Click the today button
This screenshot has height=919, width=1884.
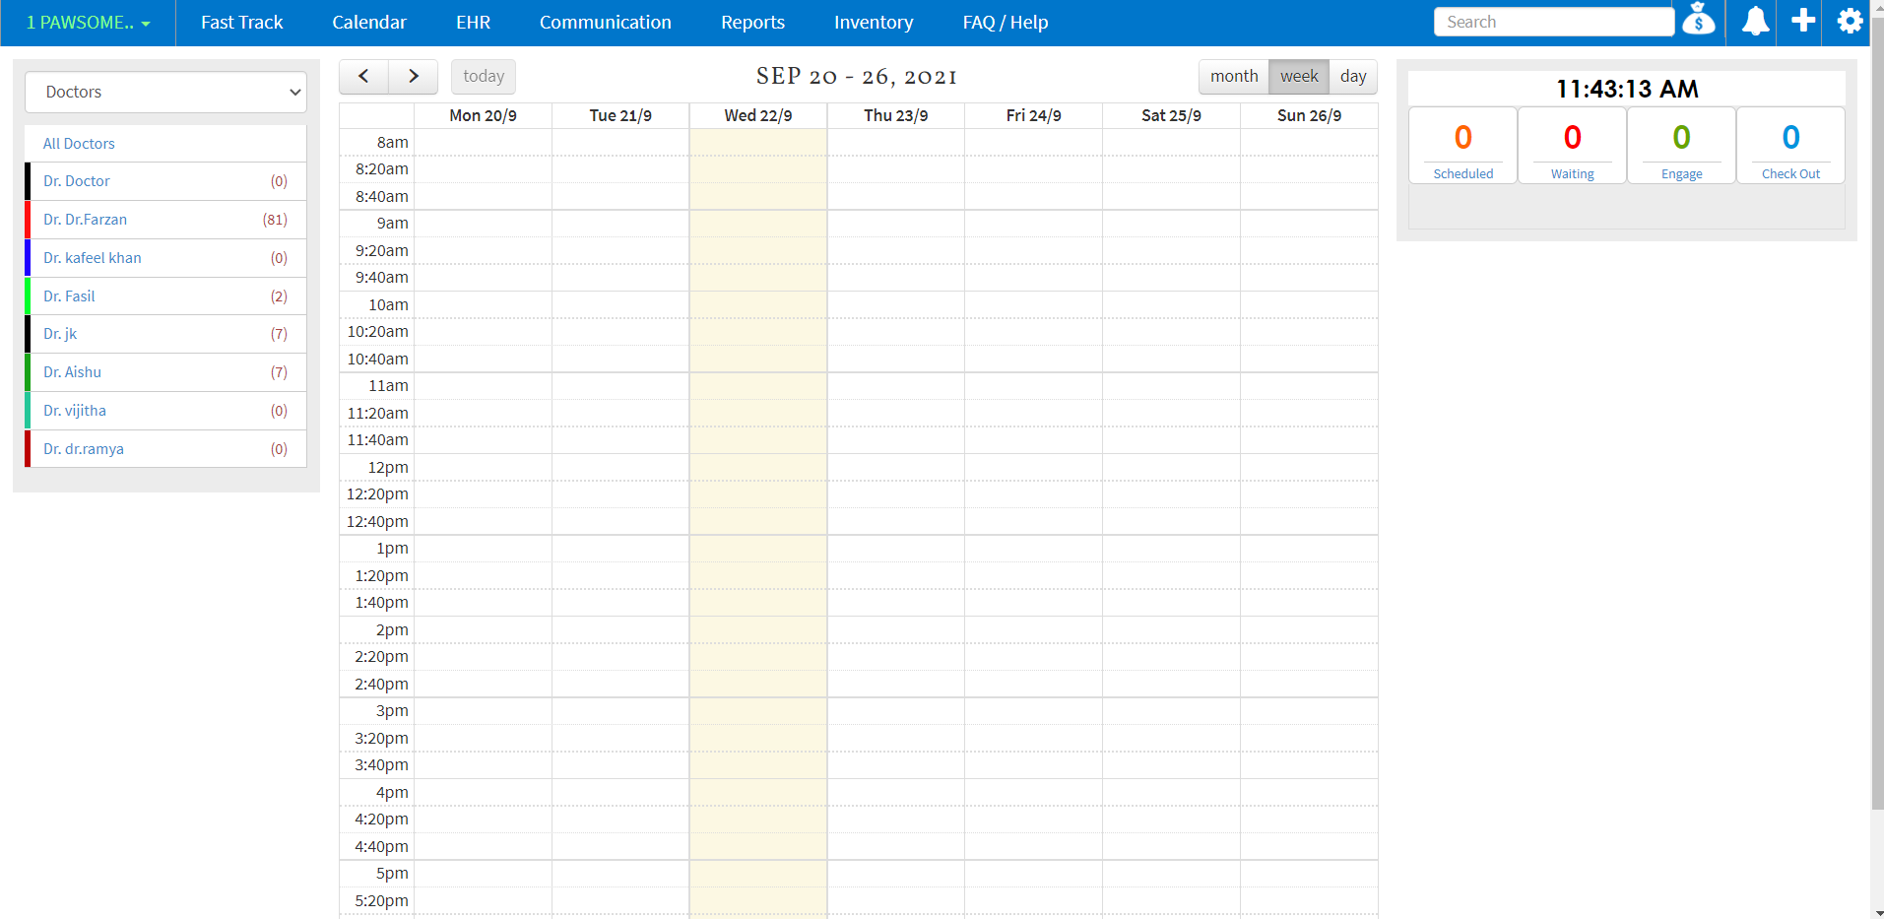483,76
